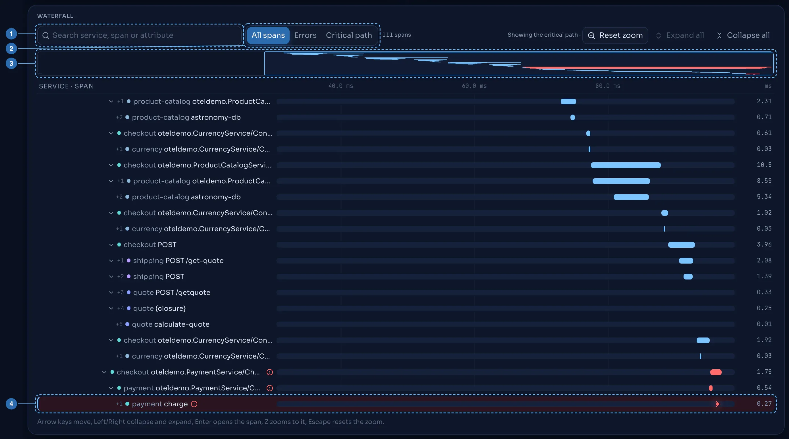The width and height of the screenshot is (789, 439).
Task: Click the 10.5 ms checkout ProductCatalogServi span bar
Action: pyautogui.click(x=626, y=165)
